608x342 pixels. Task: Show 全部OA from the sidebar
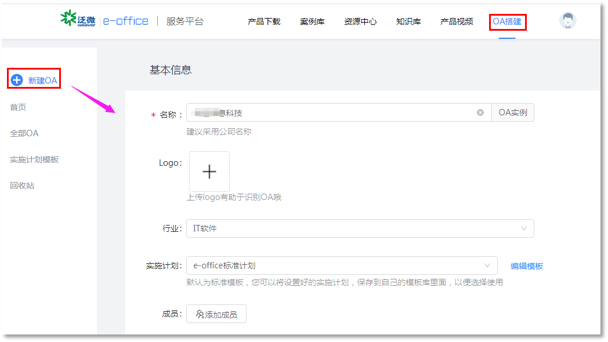click(x=24, y=133)
